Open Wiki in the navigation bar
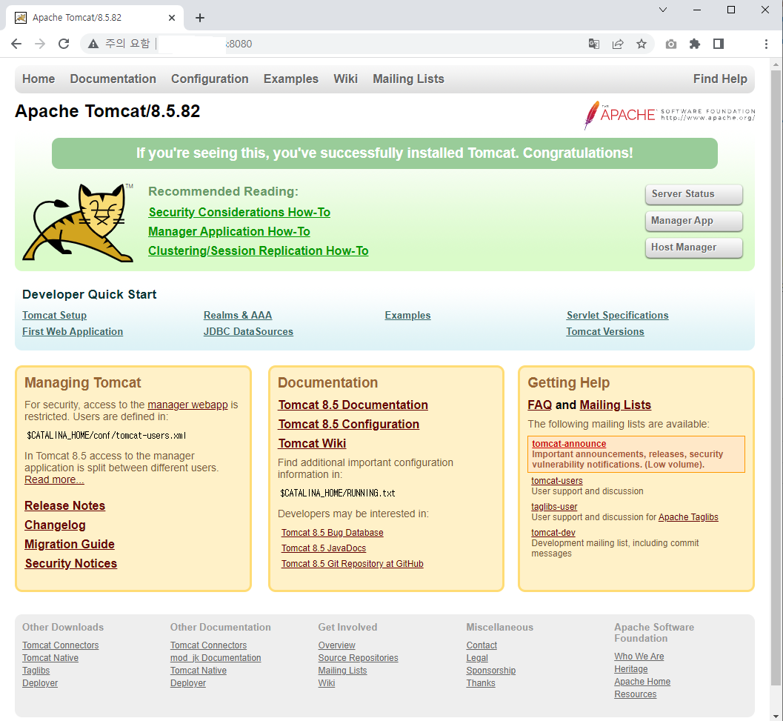The height and width of the screenshot is (721, 783). tap(345, 79)
